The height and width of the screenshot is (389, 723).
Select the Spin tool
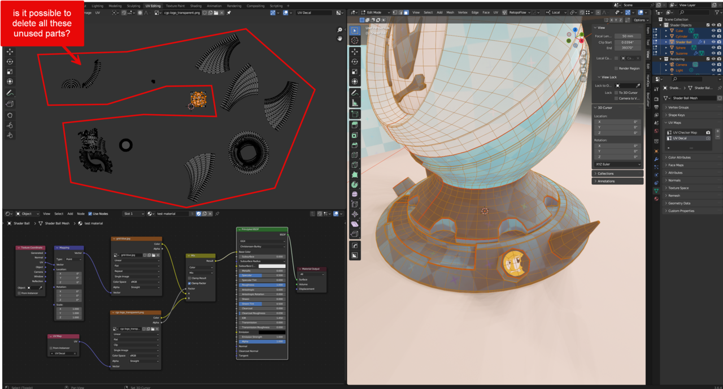click(x=355, y=184)
